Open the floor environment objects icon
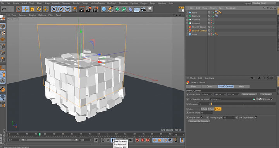The width and height of the screenshot is (279, 148). click(137, 9)
